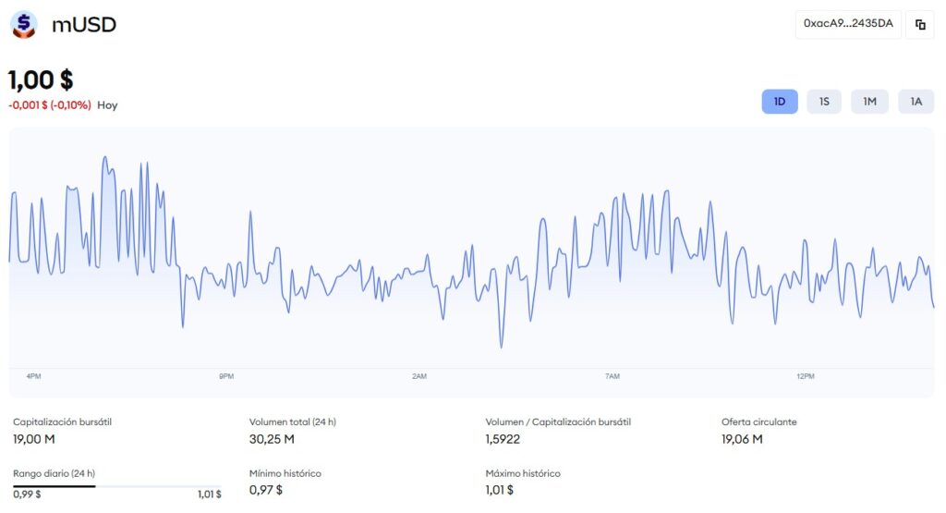
Task: Click the 2AM time axis marker
Action: [x=419, y=376]
